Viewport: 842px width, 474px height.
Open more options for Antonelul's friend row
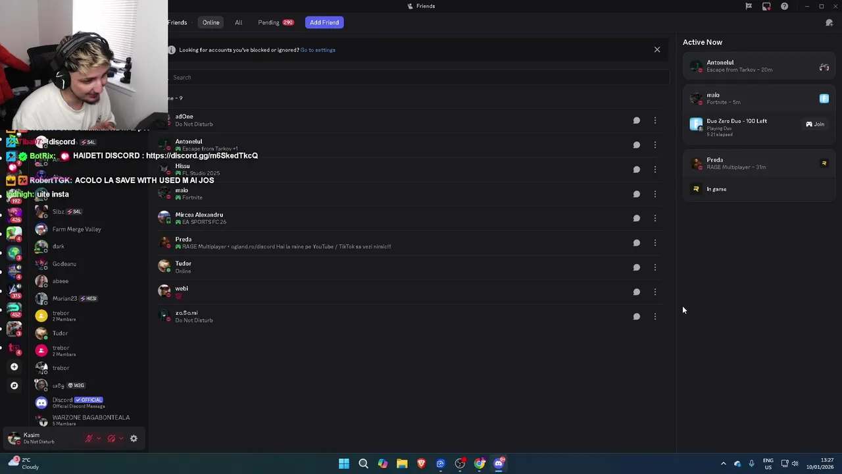coord(655,145)
